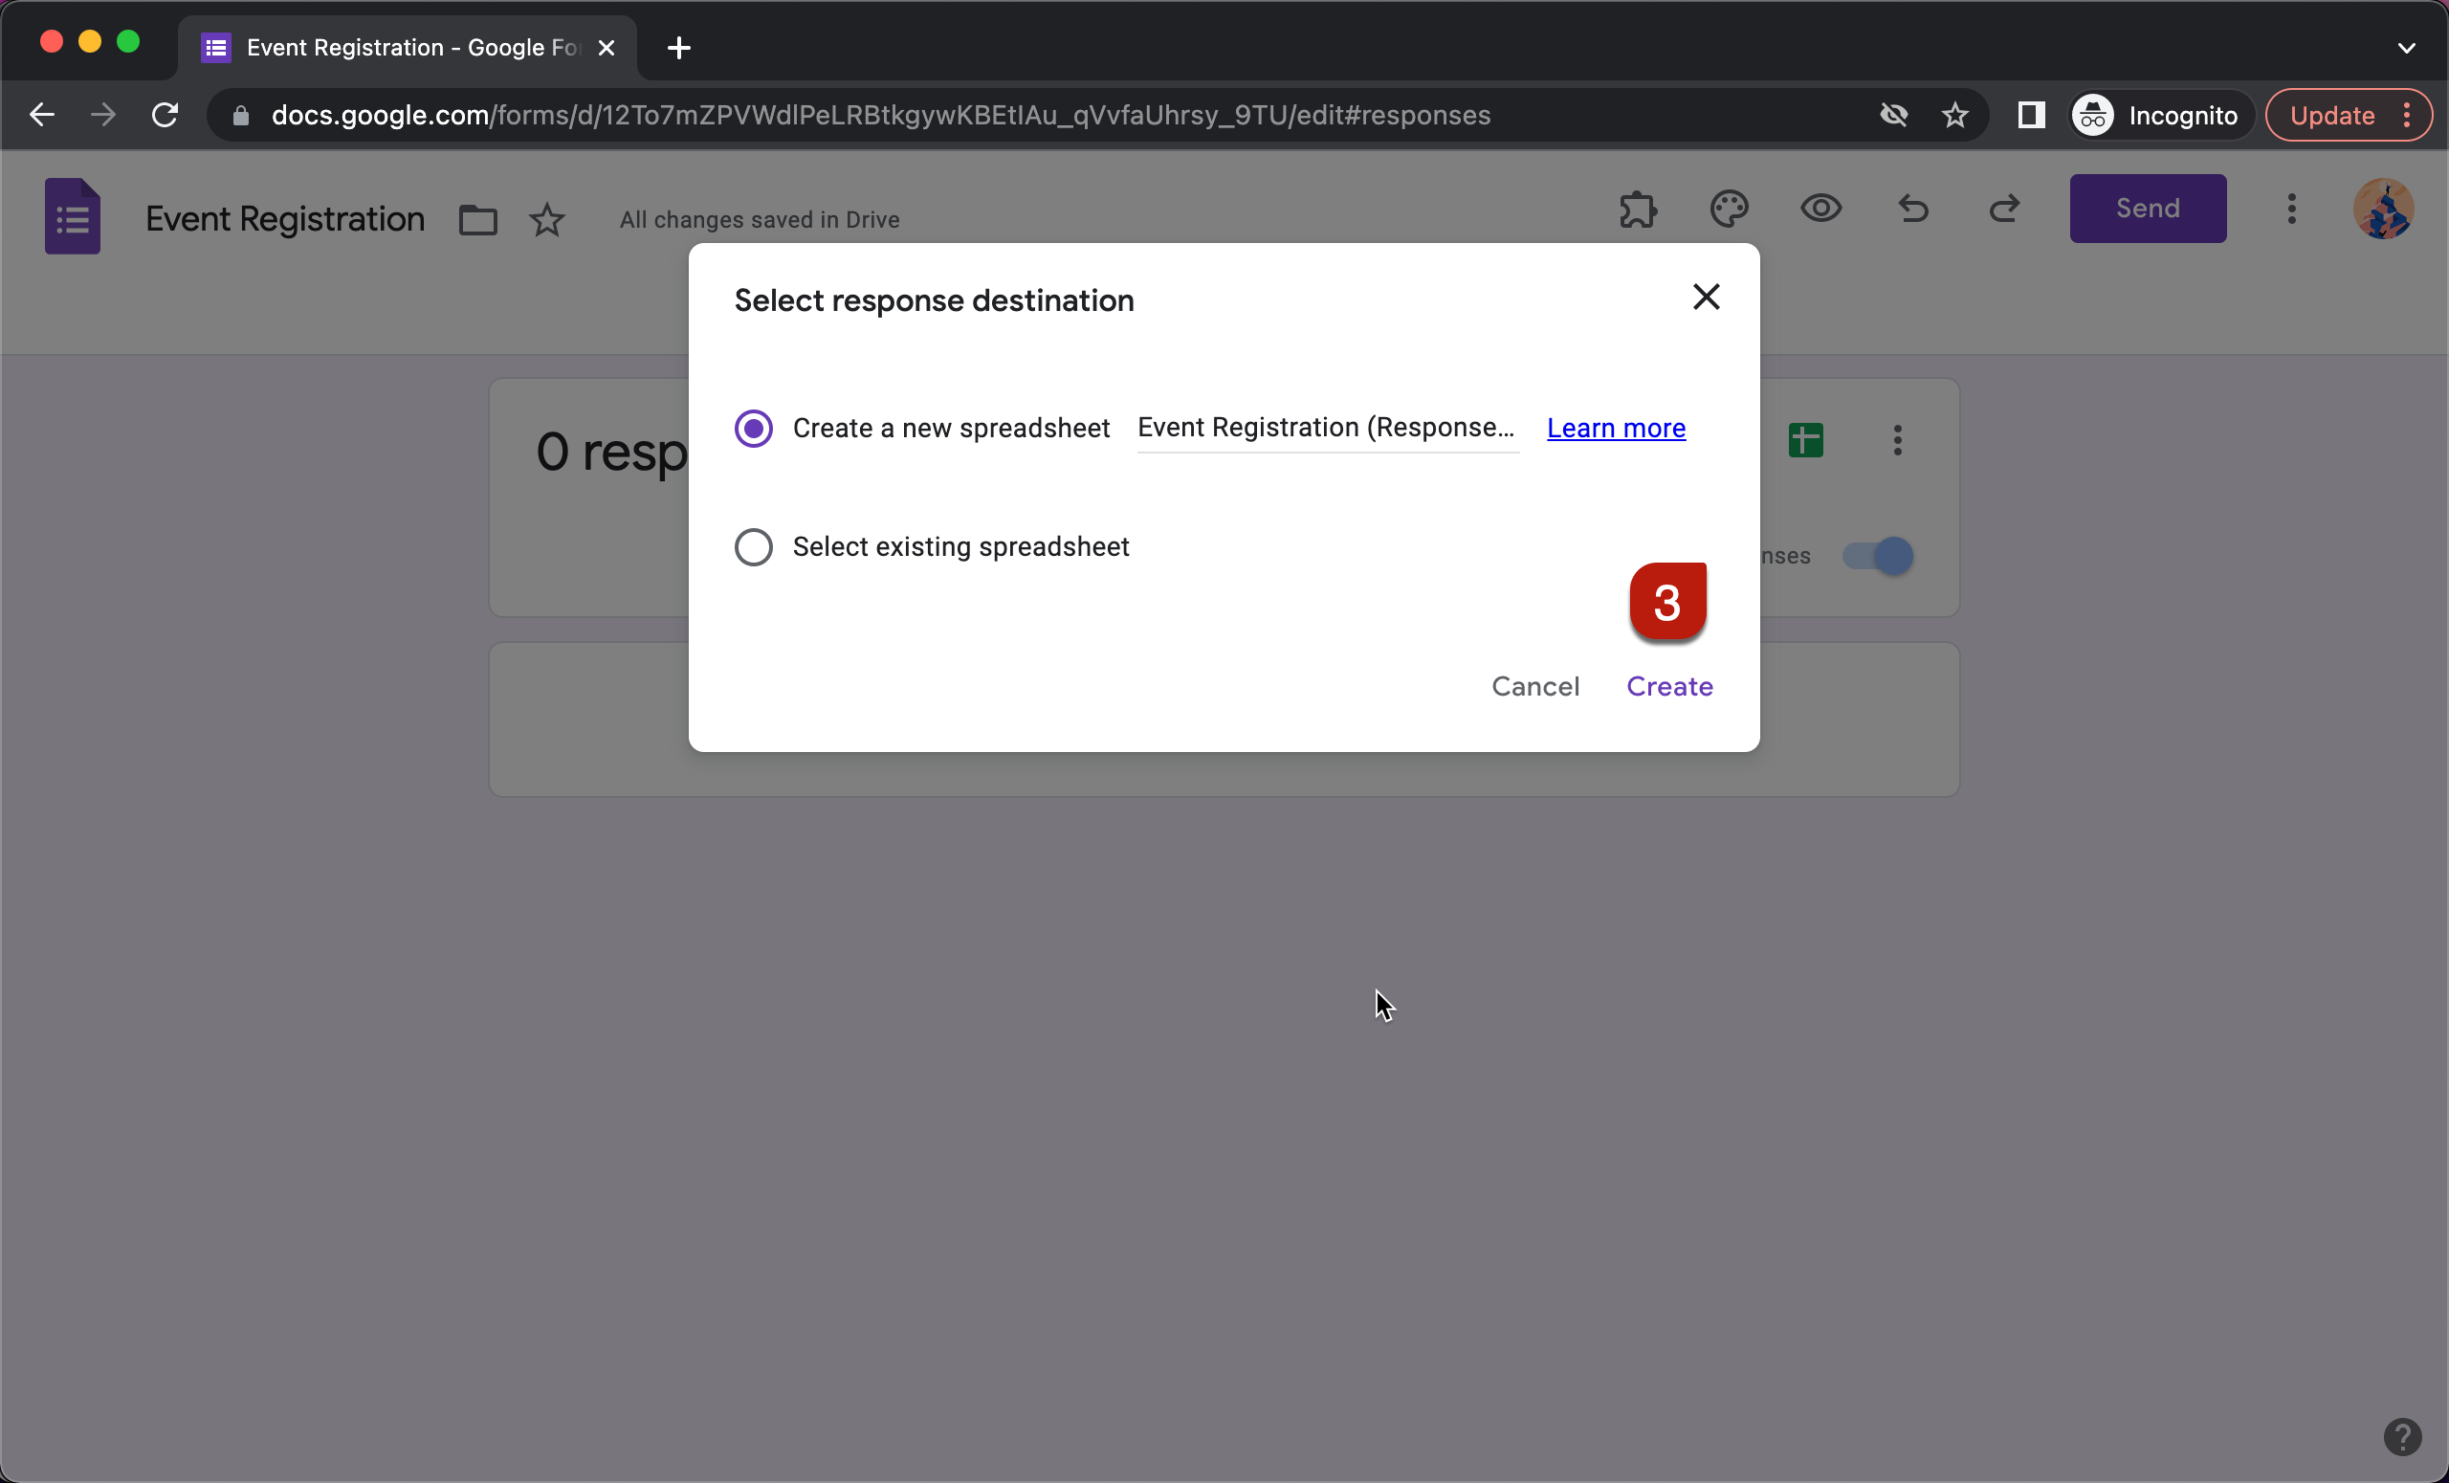
Task: Click the spreadsheet name input field
Action: click(1326, 429)
